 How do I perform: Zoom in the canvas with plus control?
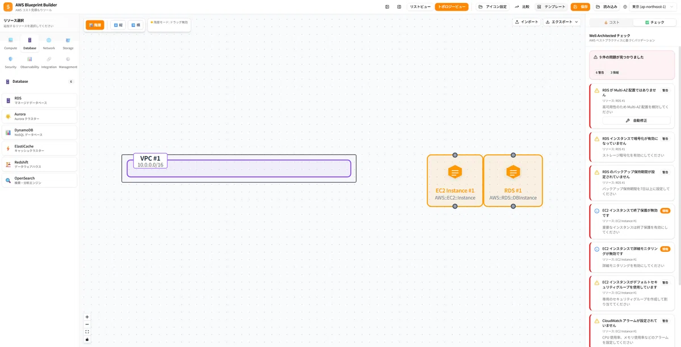pos(87,317)
